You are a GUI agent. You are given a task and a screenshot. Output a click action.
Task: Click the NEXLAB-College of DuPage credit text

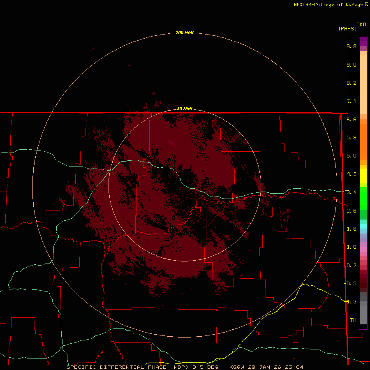328,5
